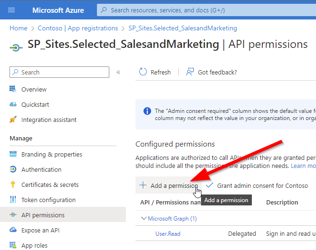
Task: Go to Home breadcrumb
Action: tap(19, 28)
